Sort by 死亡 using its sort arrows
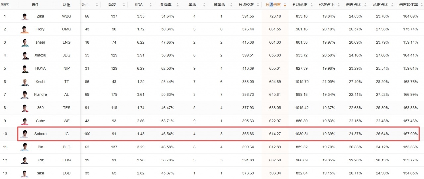 [x=97, y=5]
